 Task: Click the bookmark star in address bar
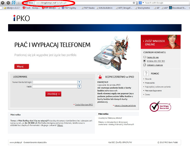coord(134,3)
